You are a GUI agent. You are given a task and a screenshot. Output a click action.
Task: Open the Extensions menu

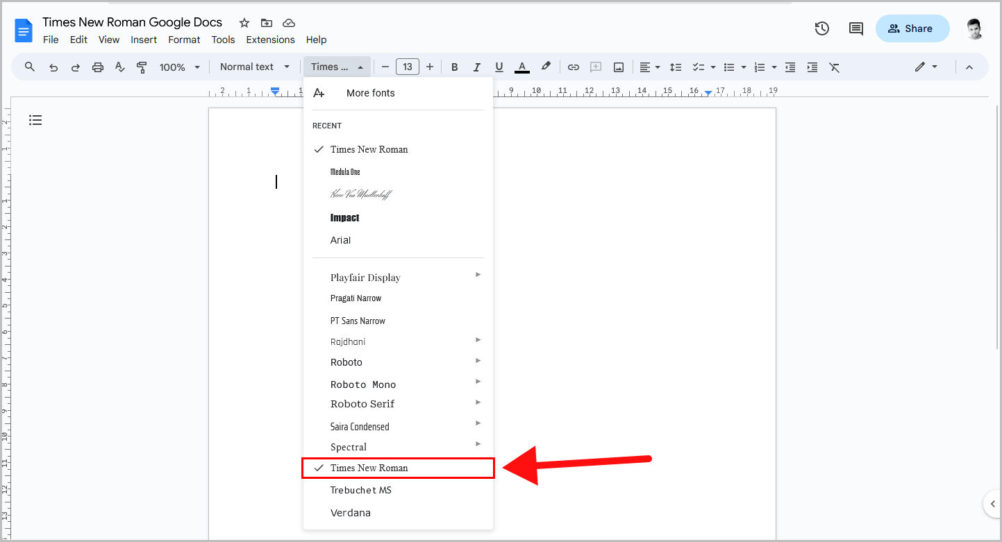coord(270,40)
